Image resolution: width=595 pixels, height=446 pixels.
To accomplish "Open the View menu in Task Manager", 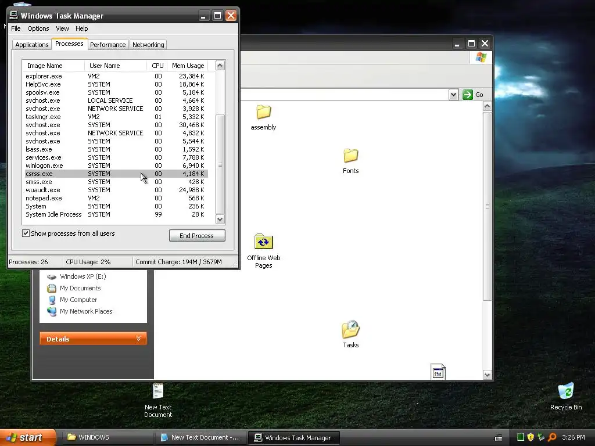I will [x=62, y=28].
